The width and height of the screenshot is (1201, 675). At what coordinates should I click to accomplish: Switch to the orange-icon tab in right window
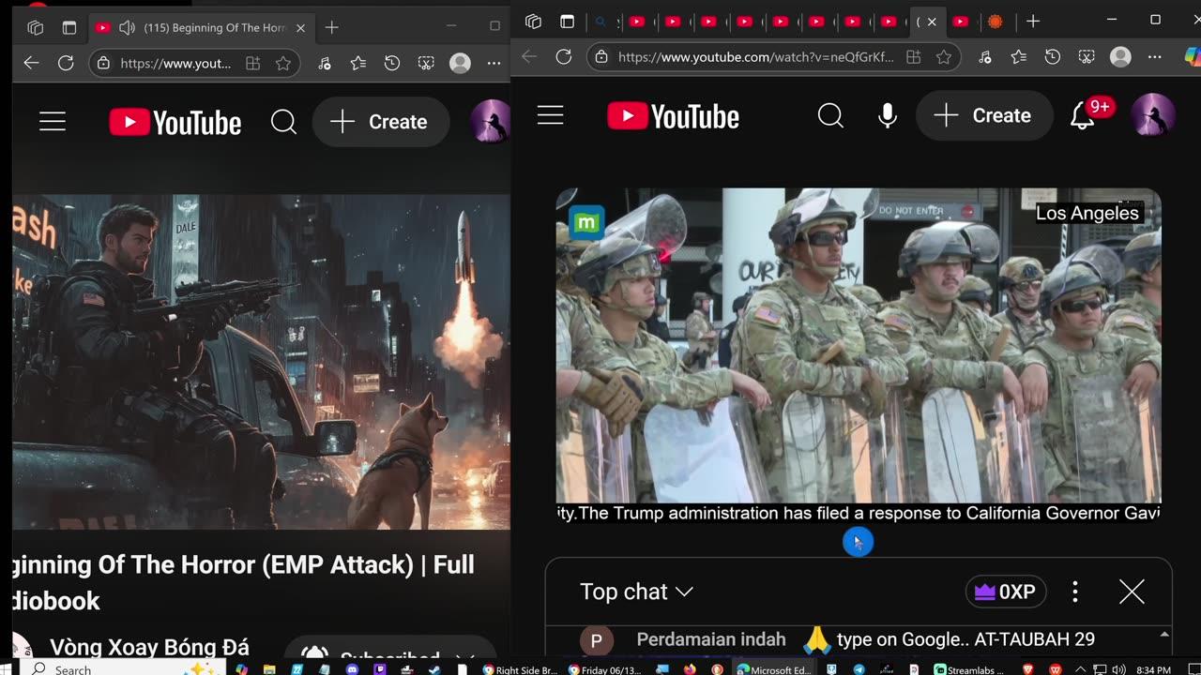coord(996,22)
